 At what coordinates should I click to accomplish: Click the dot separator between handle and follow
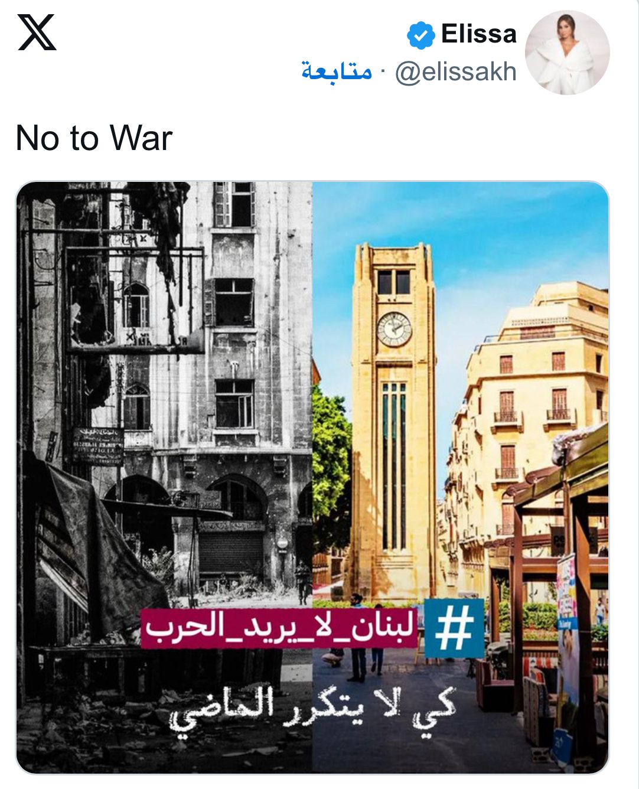tap(383, 73)
